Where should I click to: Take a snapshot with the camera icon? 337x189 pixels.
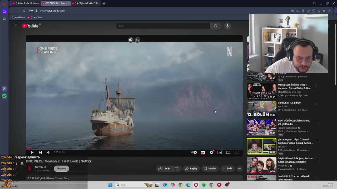(298, 11)
